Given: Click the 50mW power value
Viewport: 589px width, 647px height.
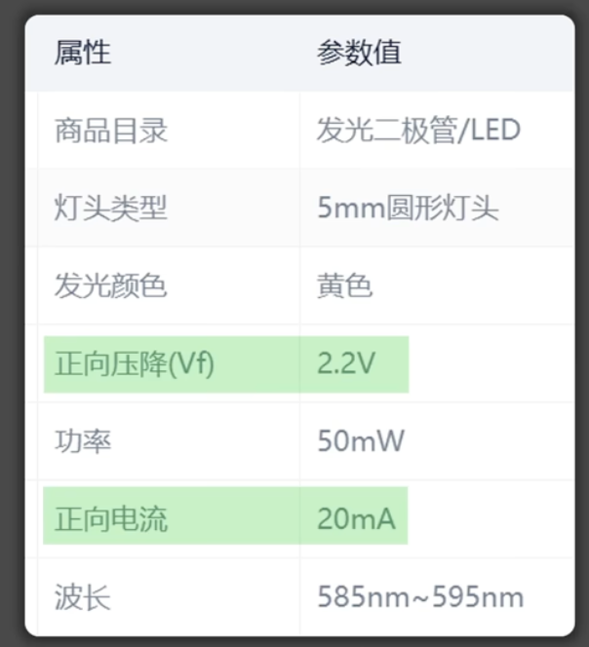Looking at the screenshot, I should pyautogui.click(x=361, y=441).
